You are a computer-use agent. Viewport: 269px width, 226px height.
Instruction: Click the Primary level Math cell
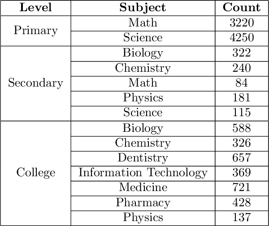[x=143, y=23]
